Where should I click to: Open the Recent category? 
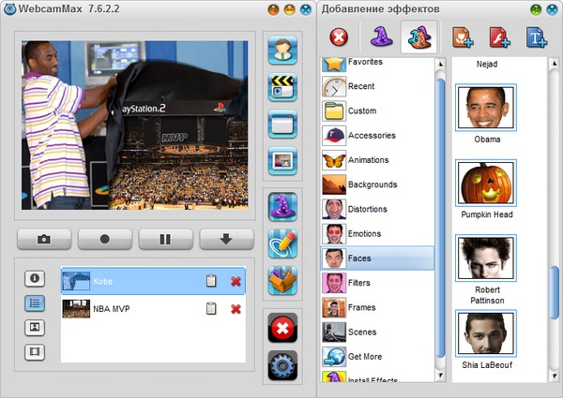coord(377,86)
